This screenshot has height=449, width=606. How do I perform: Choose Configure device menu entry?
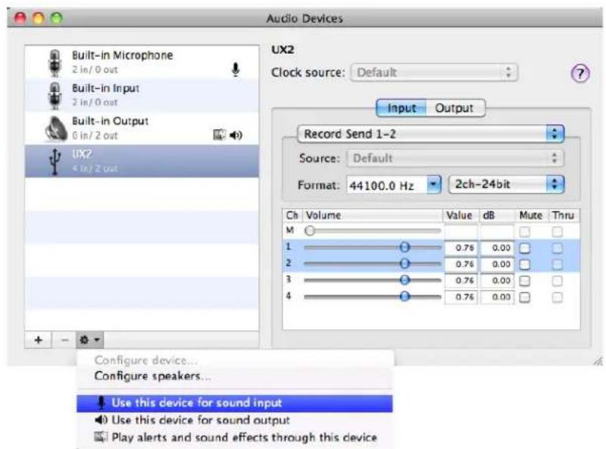click(x=146, y=360)
